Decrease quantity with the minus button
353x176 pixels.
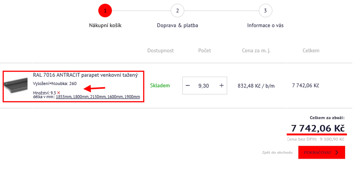point(188,86)
